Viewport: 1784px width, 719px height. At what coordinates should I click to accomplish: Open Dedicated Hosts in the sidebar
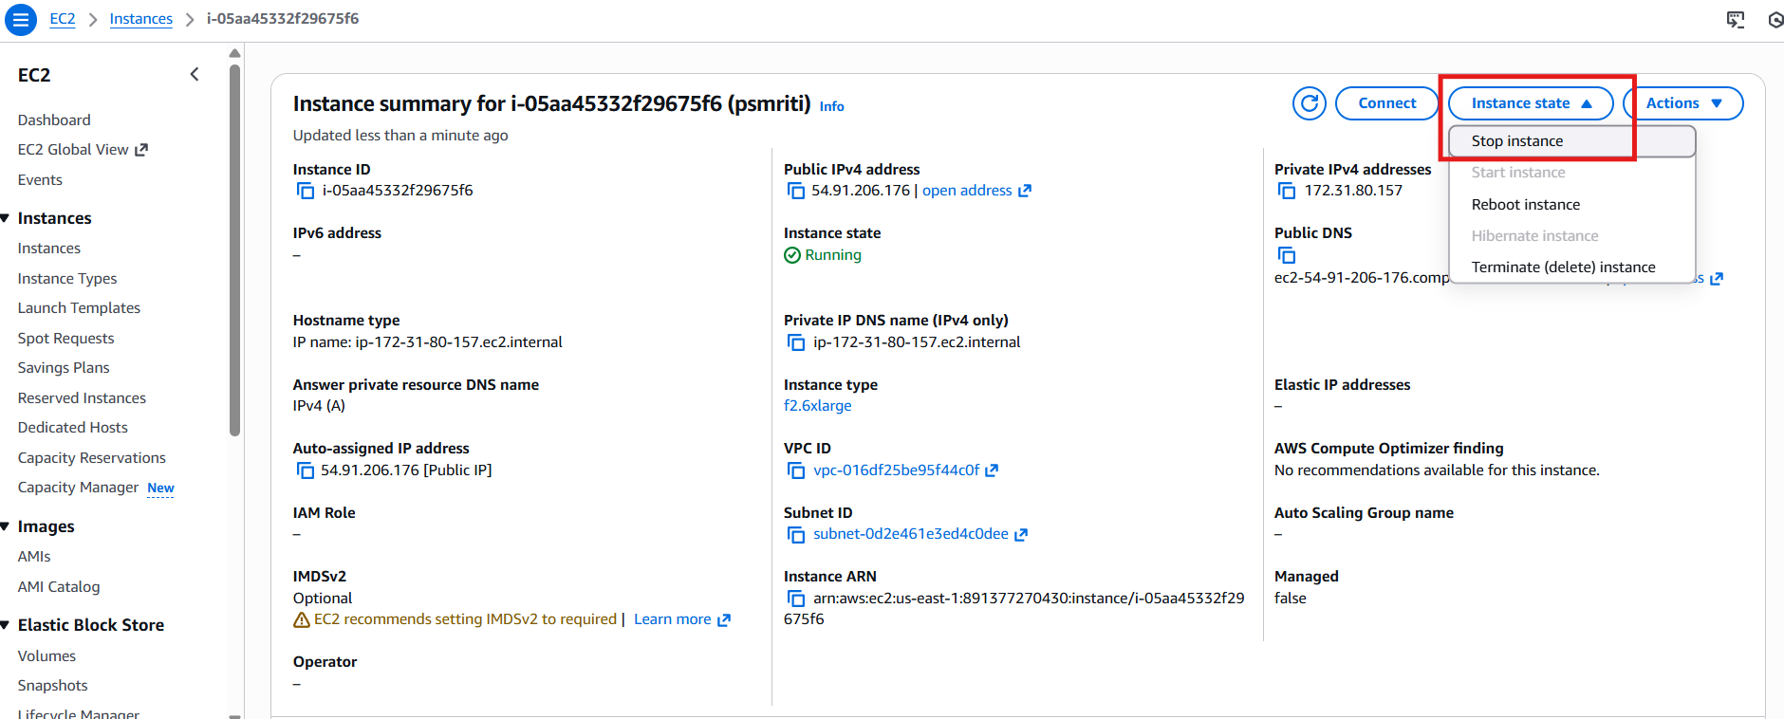pyautogui.click(x=72, y=428)
